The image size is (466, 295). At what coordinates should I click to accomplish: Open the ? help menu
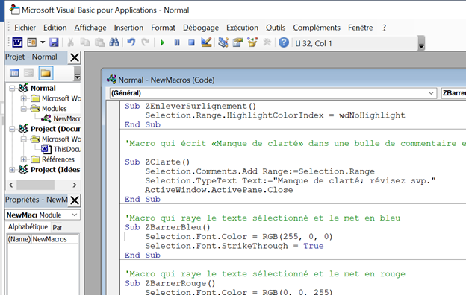coord(385,28)
